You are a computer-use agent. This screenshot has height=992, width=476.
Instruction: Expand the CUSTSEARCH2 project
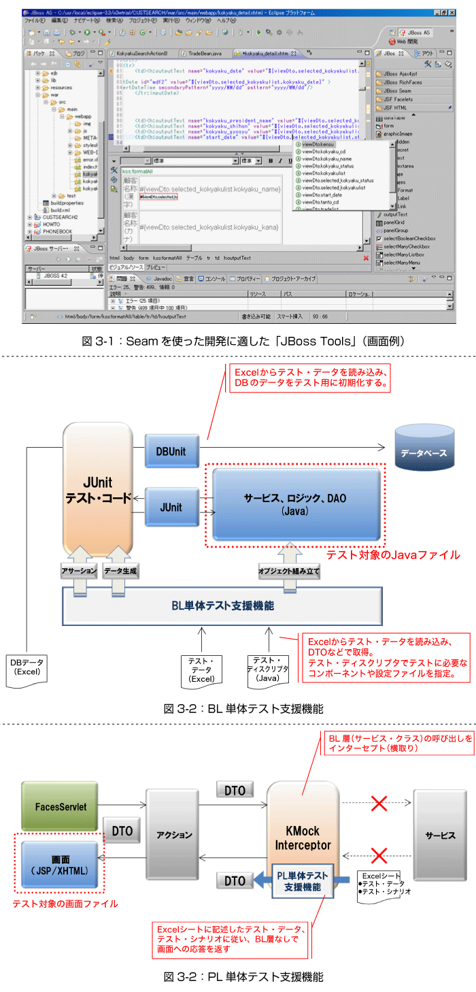tap(29, 217)
